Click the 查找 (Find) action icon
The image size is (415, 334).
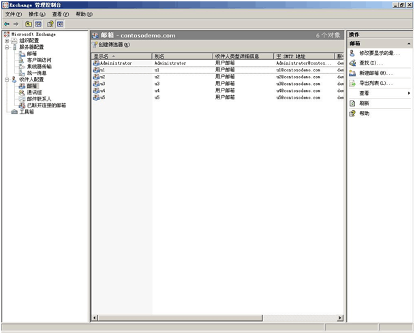352,63
